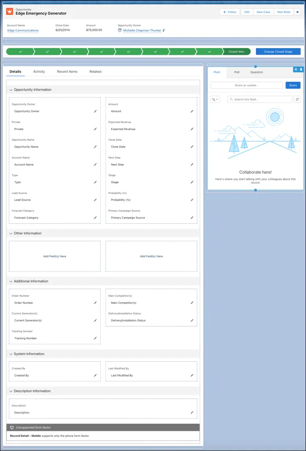Click the Change Closed Stage button
The image size is (306, 451).
click(x=278, y=52)
